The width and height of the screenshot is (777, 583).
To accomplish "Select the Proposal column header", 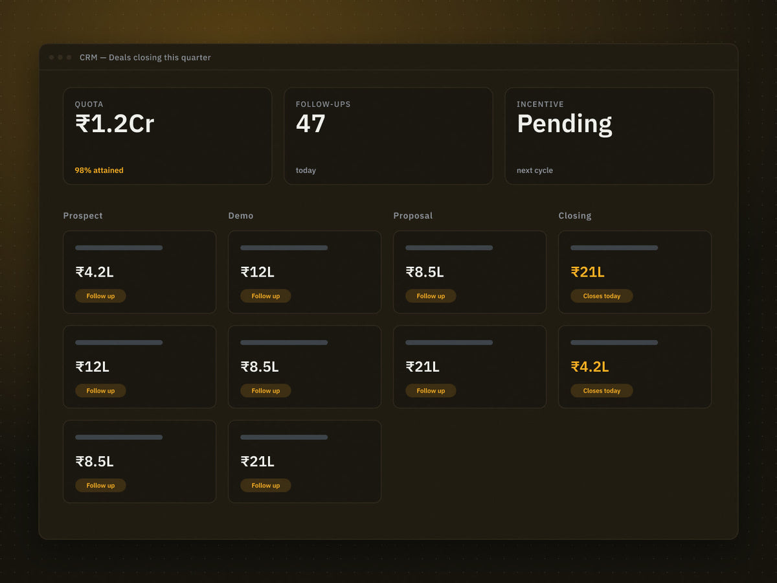I will coord(413,216).
